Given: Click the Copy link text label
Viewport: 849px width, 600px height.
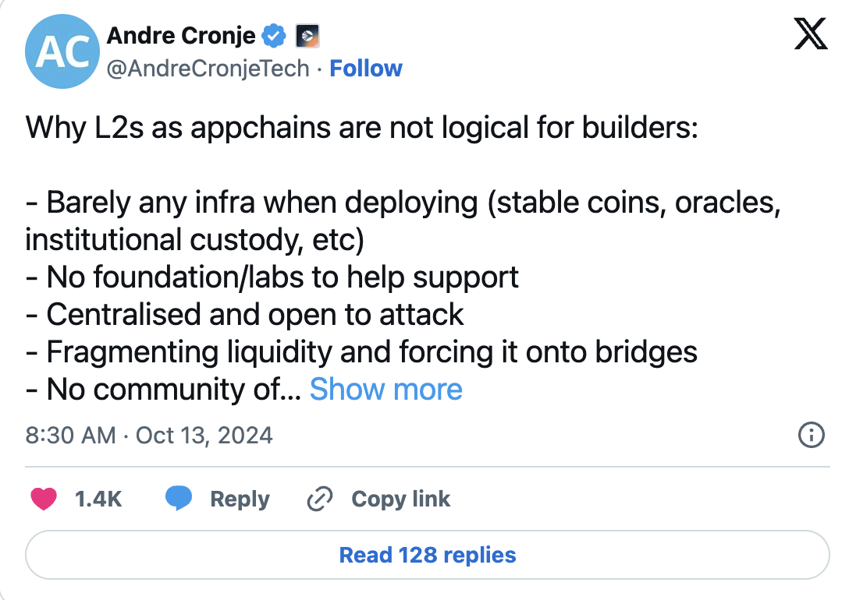Looking at the screenshot, I should tap(400, 499).
